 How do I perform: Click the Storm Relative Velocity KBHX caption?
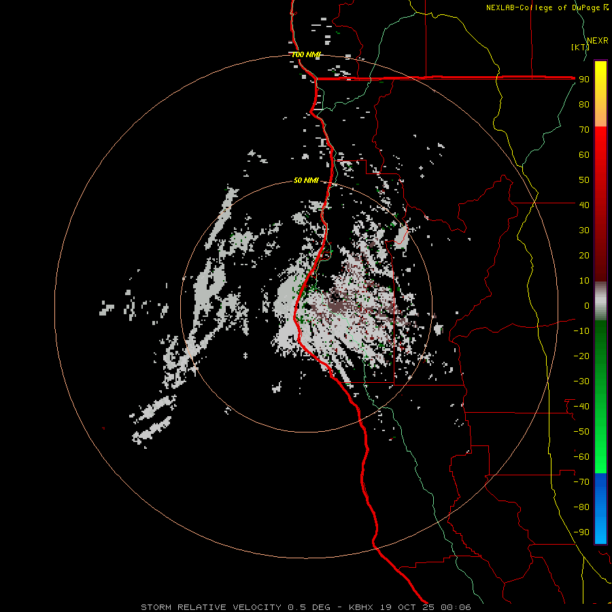pyautogui.click(x=306, y=607)
